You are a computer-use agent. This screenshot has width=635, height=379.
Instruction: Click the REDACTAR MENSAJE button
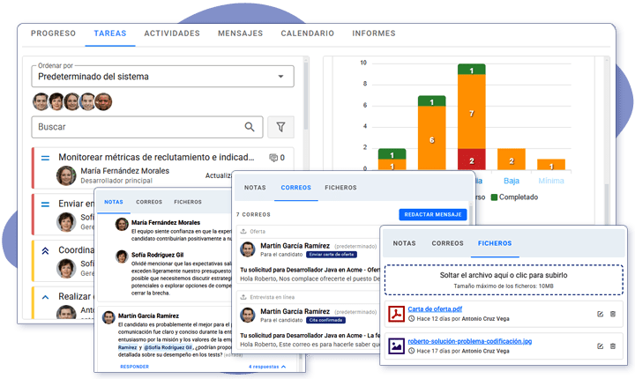pos(433,214)
